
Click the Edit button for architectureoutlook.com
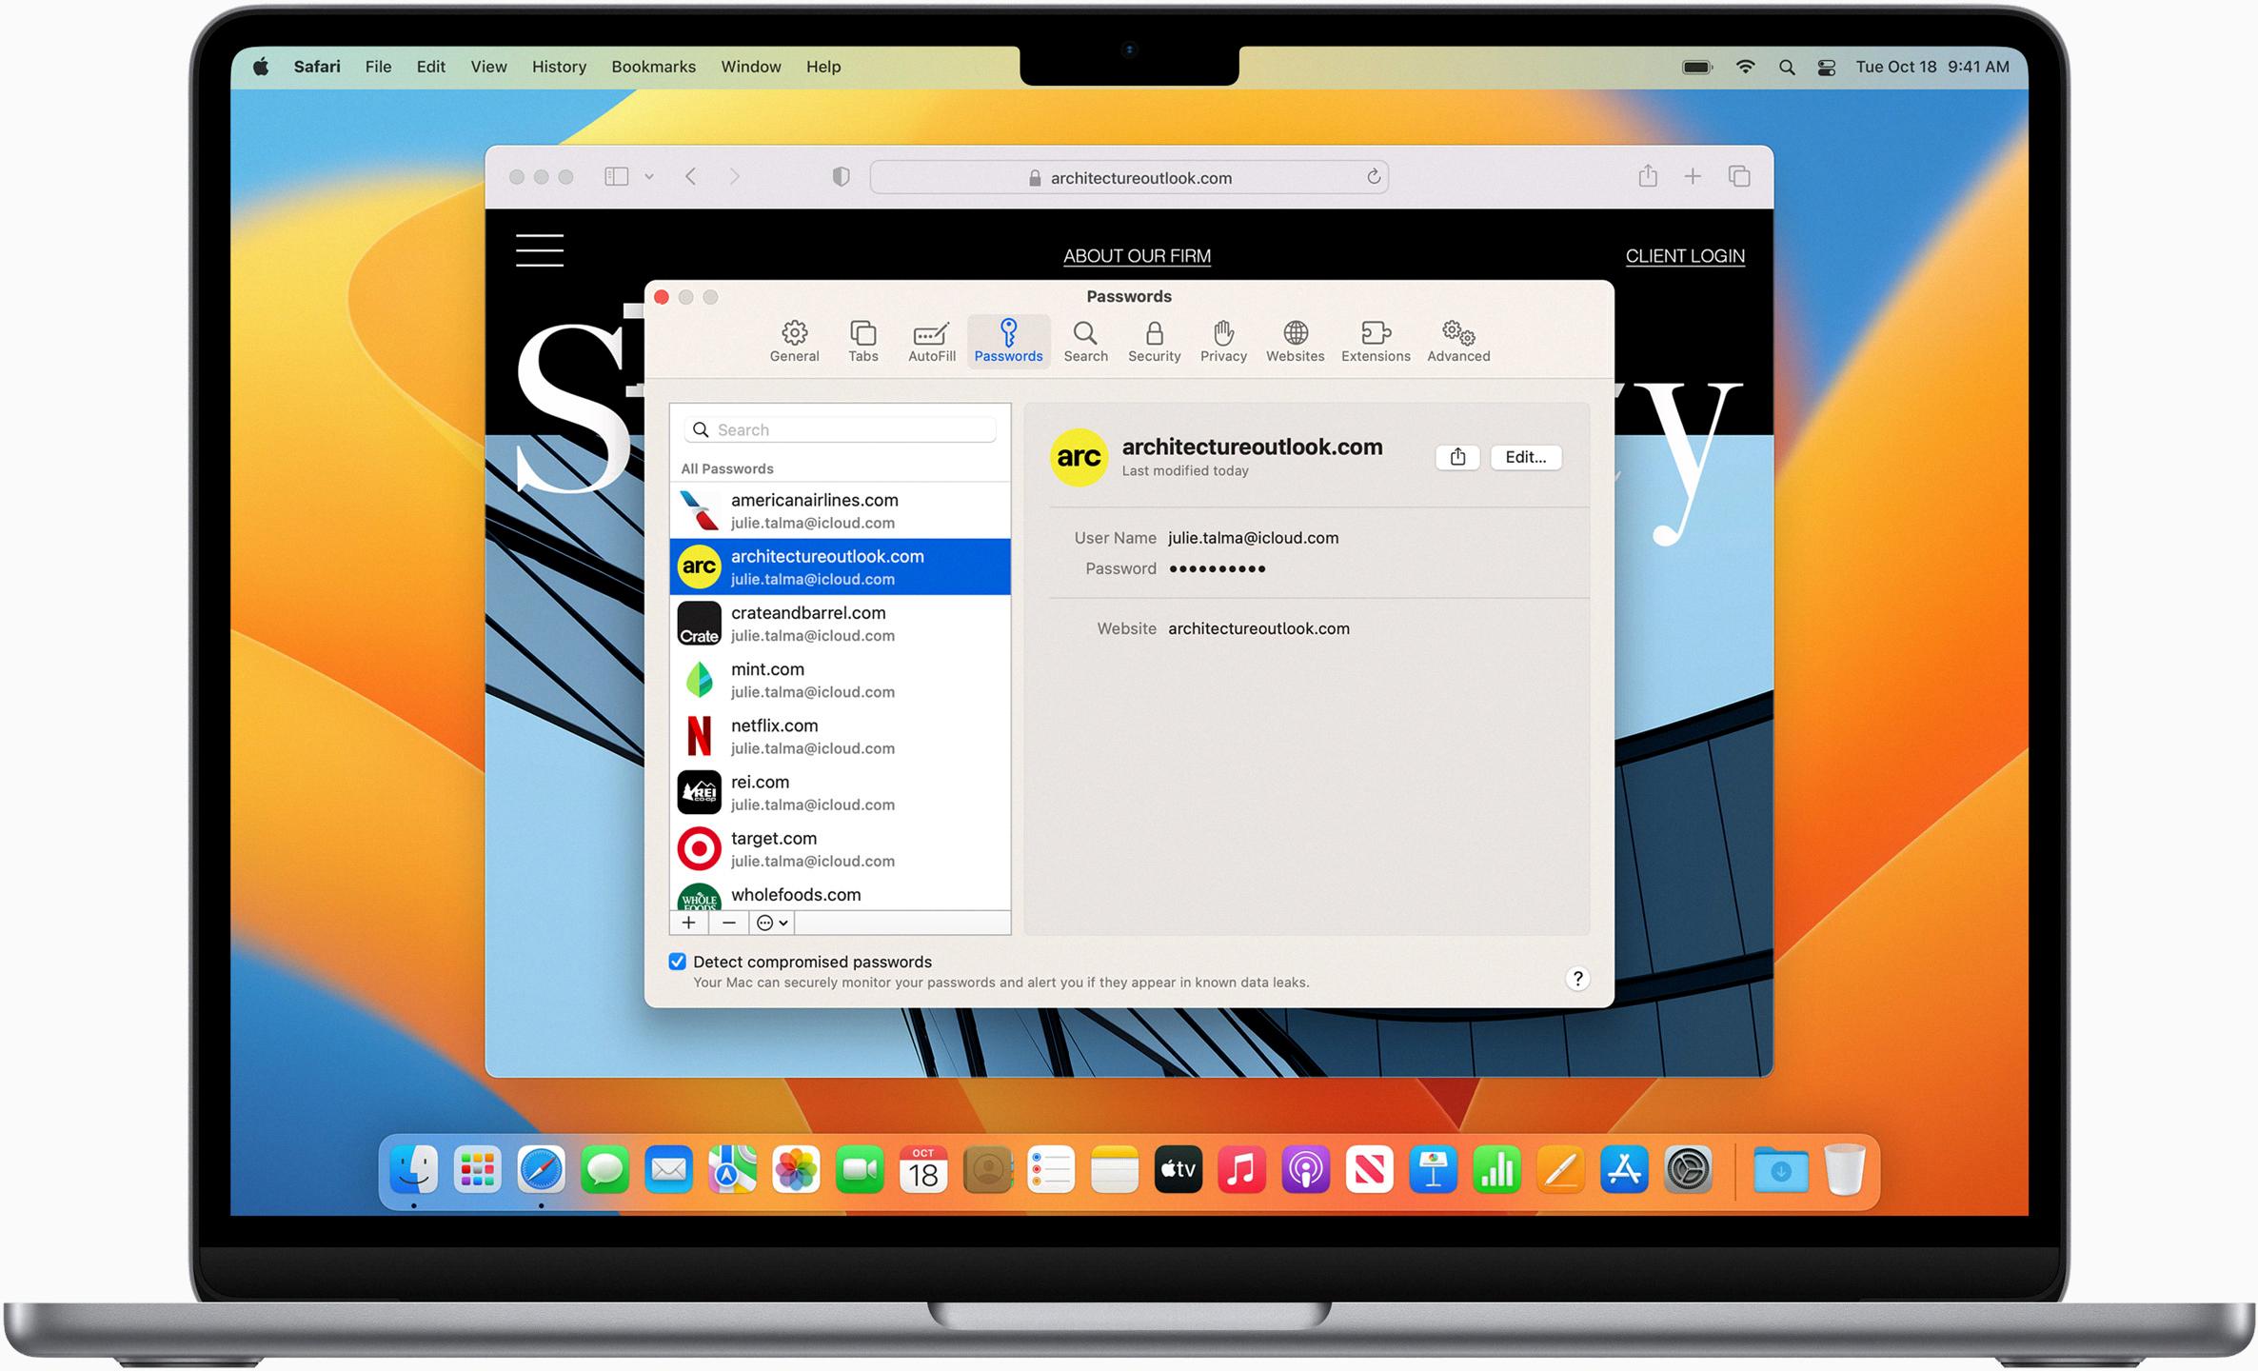point(1524,456)
